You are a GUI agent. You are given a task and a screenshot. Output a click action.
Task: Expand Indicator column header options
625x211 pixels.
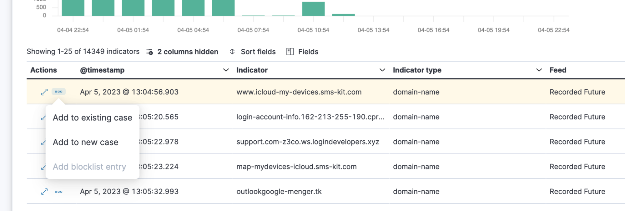[x=382, y=70]
